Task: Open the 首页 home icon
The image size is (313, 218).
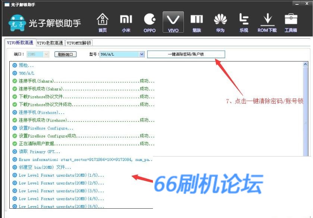Action: click(x=103, y=22)
